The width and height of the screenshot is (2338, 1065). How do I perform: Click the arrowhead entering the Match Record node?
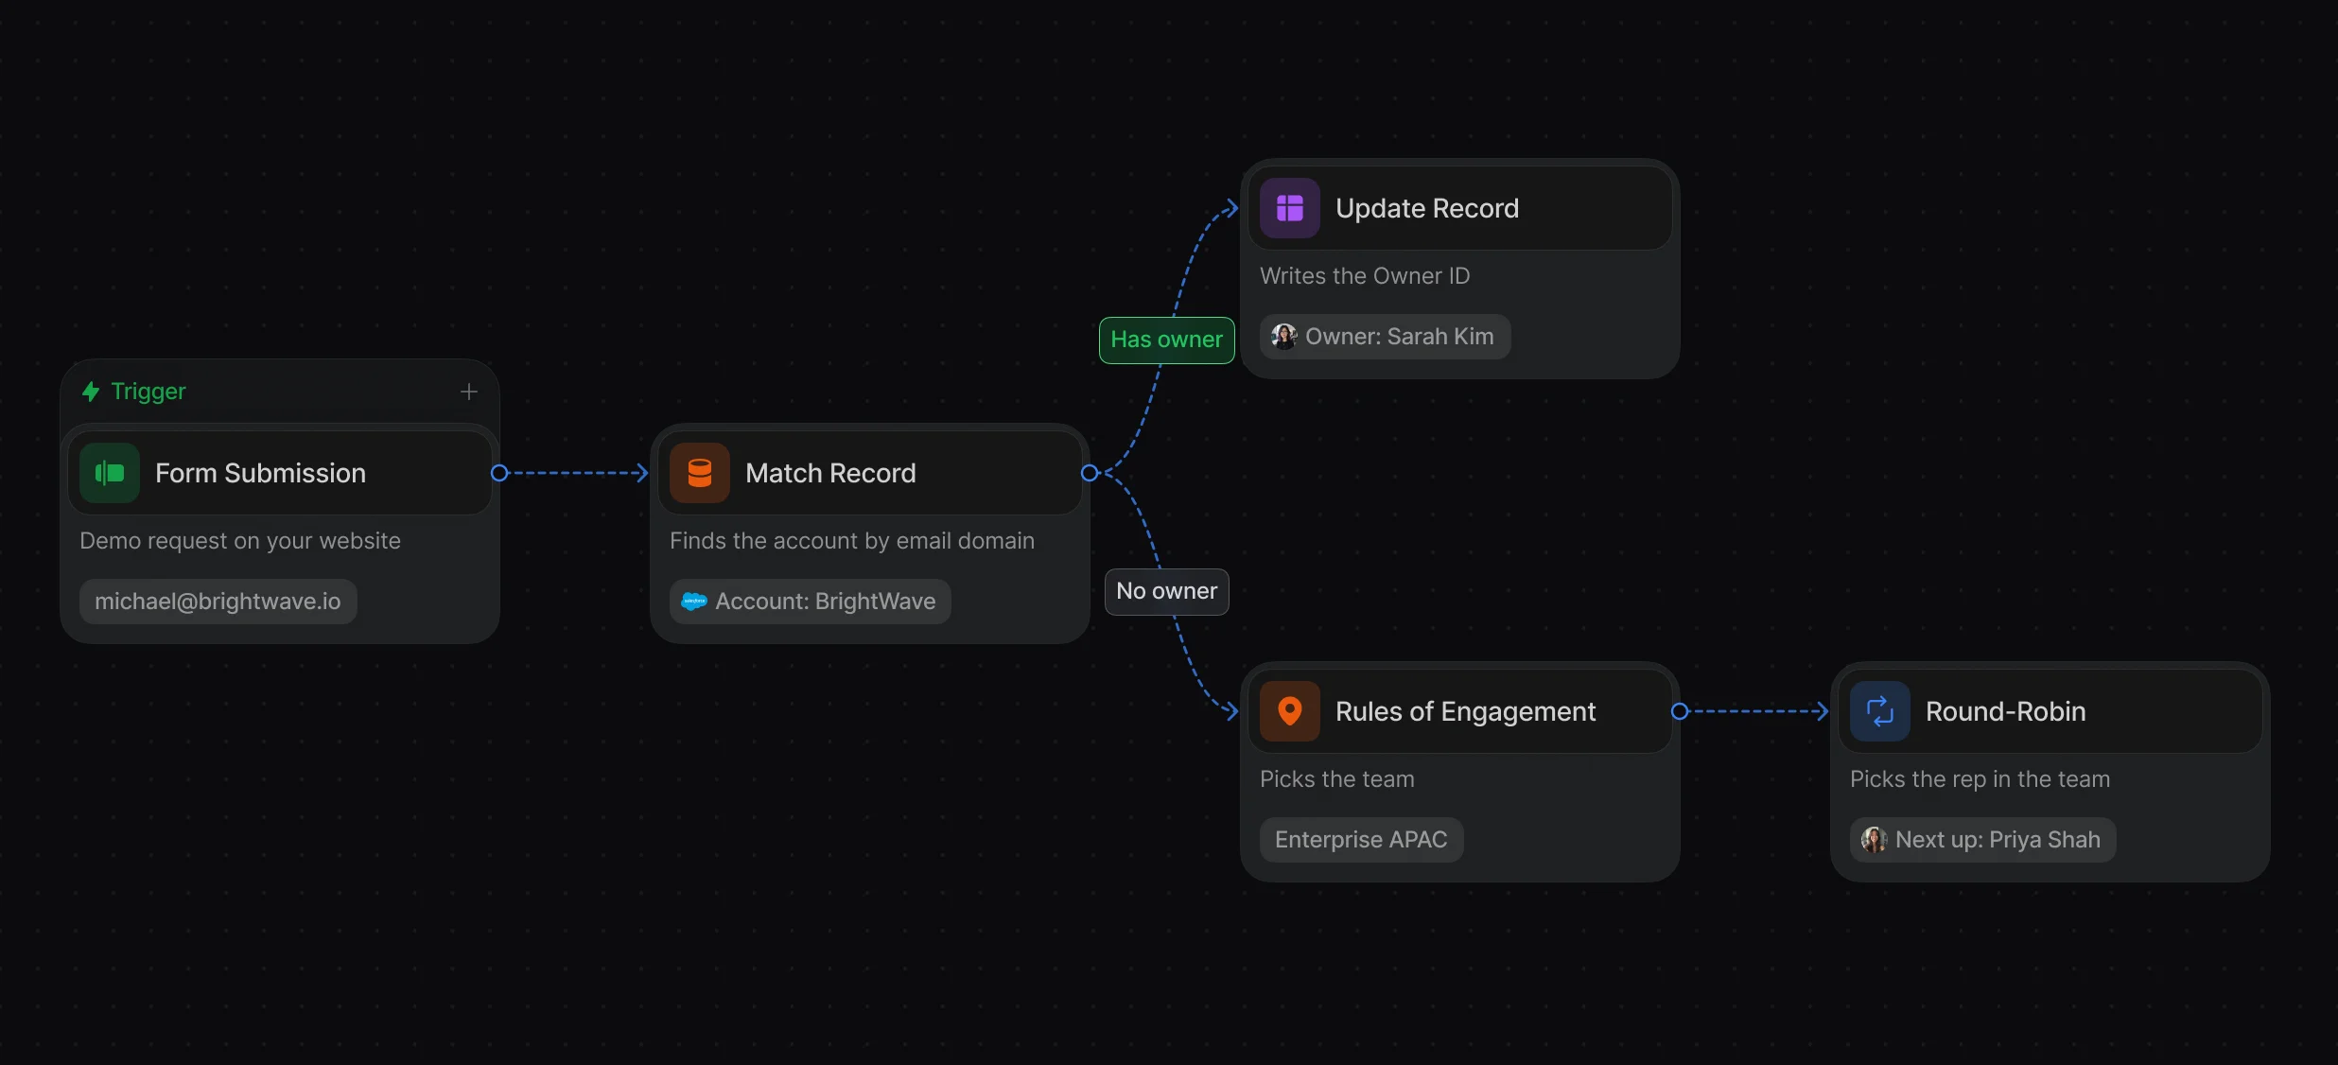point(641,473)
